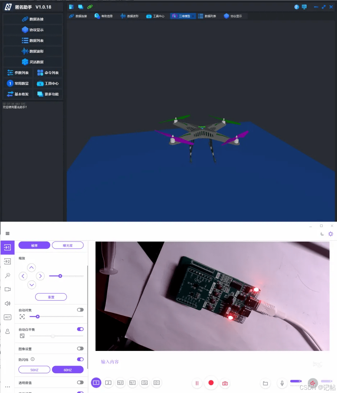Open 灵活数据 in the left sidebar
Viewport: 337px width, 393px height.
[x=33, y=62]
